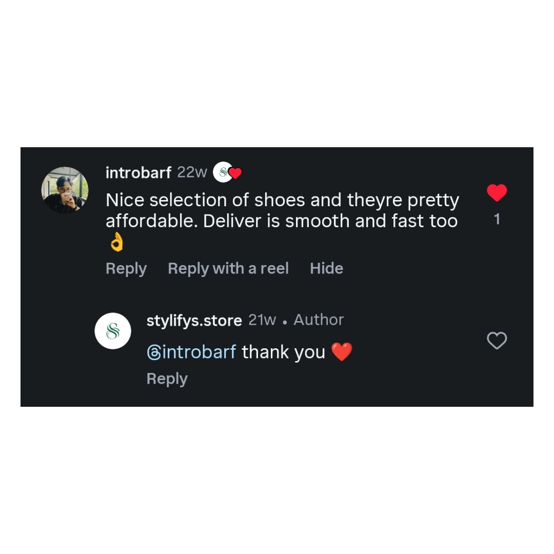Unlike the introbarf comment red heart
Screen dimensions: 554x554
pyautogui.click(x=496, y=193)
